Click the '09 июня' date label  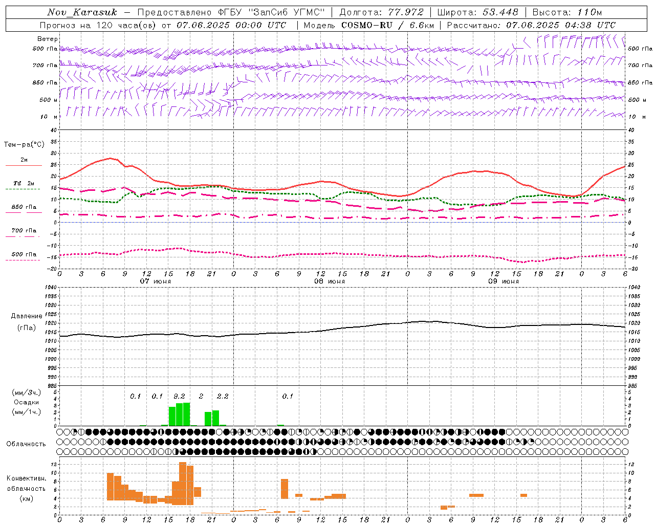504,281
